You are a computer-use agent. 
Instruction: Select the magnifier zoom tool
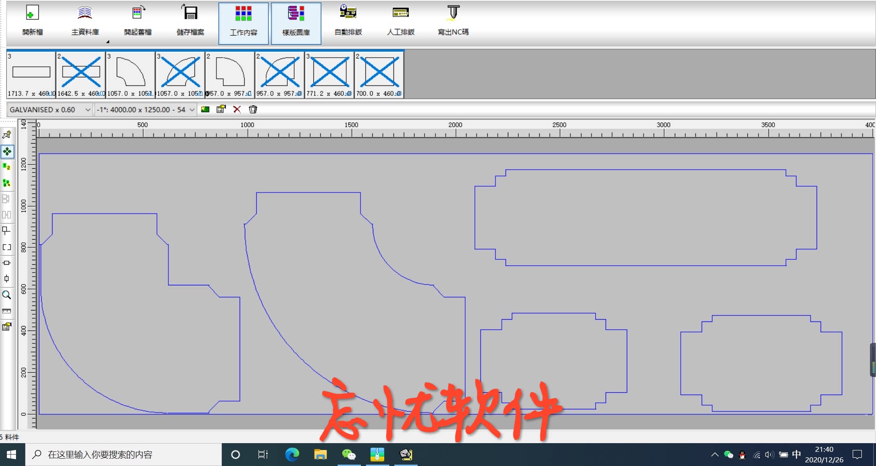click(7, 295)
